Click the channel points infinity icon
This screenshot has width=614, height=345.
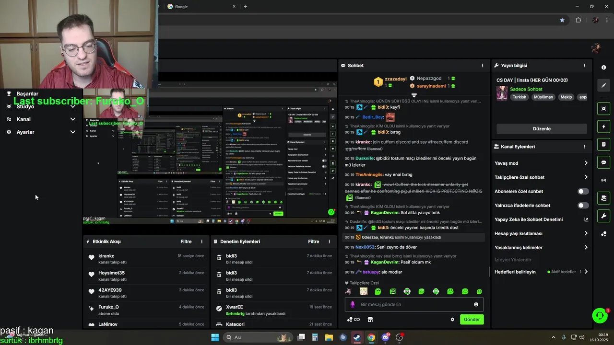(354, 320)
